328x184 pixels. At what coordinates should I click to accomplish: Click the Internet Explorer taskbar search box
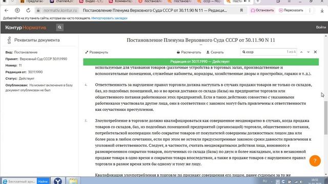click(19, 181)
